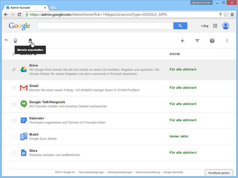Open the Datenschutzerklärung footer link
This screenshot has width=238, height=178.
[148, 172]
